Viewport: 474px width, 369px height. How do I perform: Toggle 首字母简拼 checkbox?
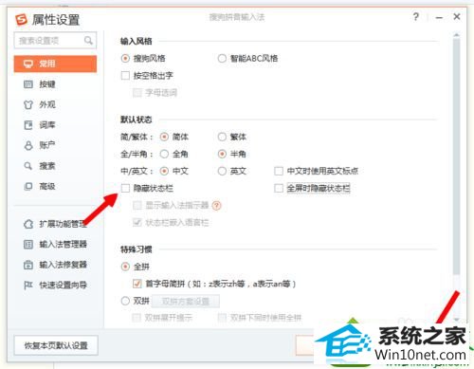137,284
